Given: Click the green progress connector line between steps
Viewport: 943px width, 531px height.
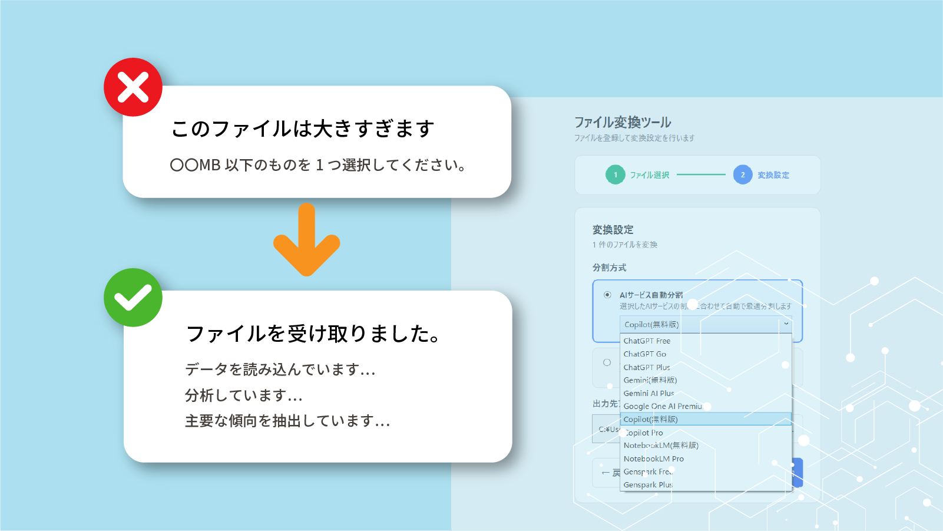Looking at the screenshot, I should 701,175.
